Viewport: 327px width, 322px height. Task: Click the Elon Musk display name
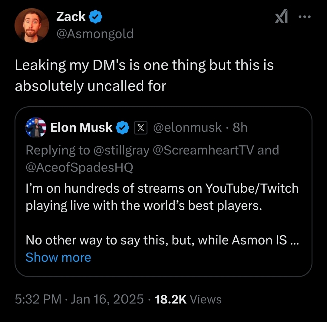pyautogui.click(x=81, y=128)
